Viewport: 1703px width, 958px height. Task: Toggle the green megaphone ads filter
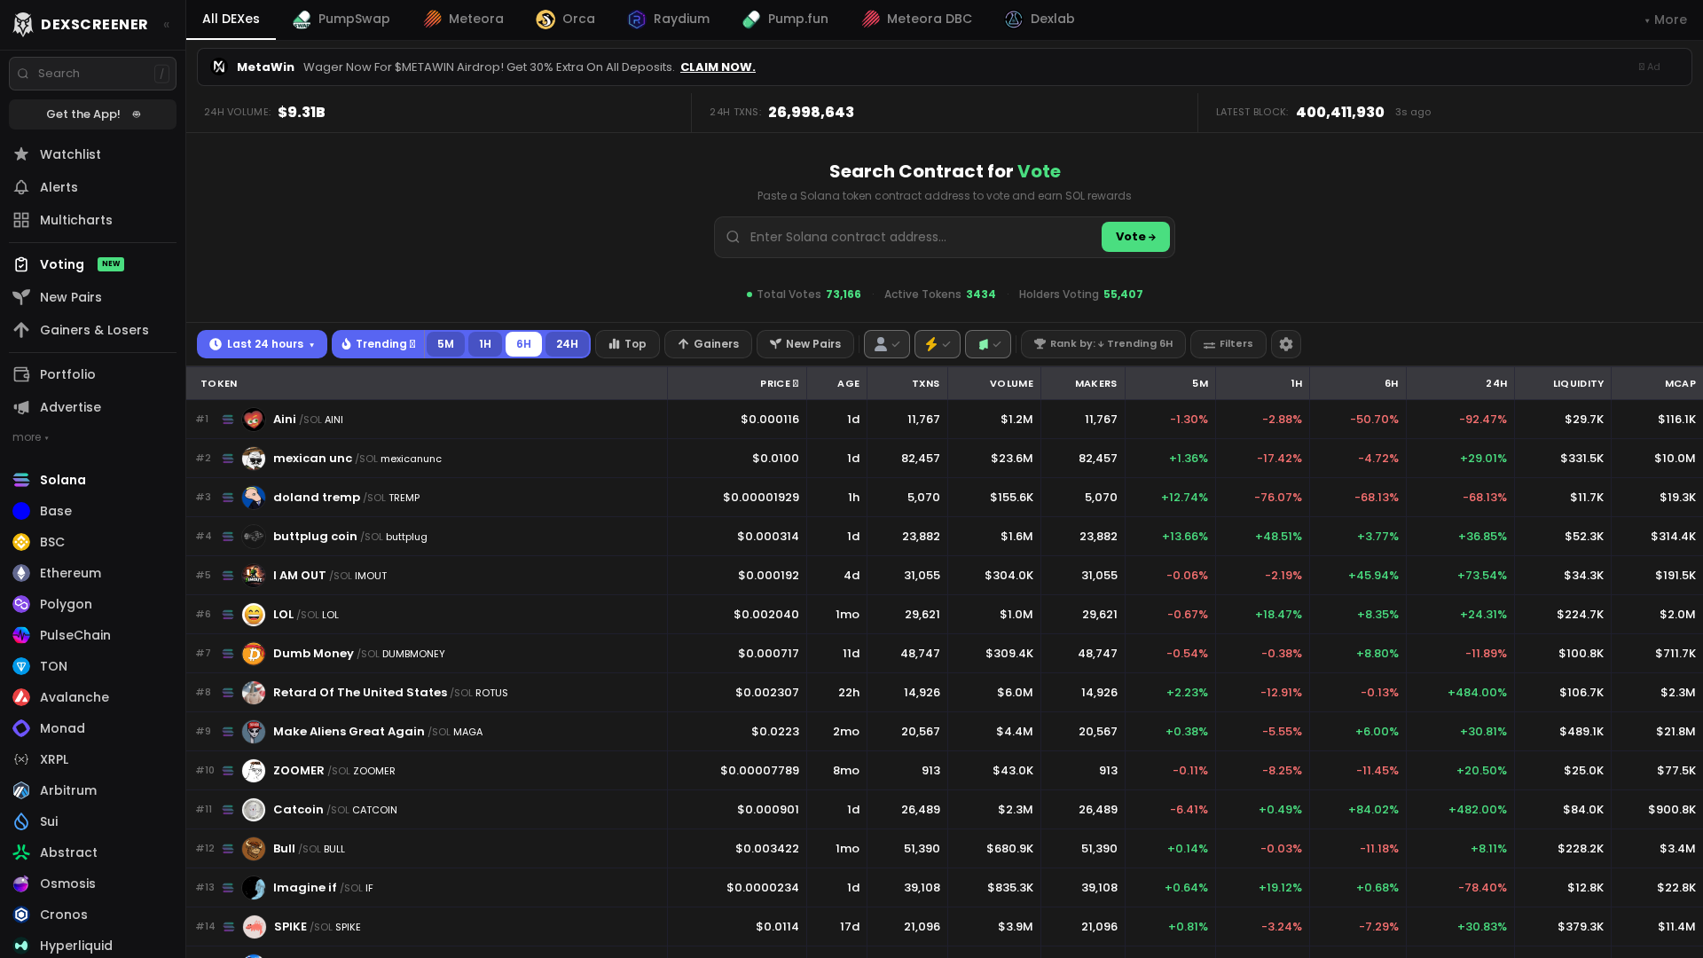tap(988, 344)
